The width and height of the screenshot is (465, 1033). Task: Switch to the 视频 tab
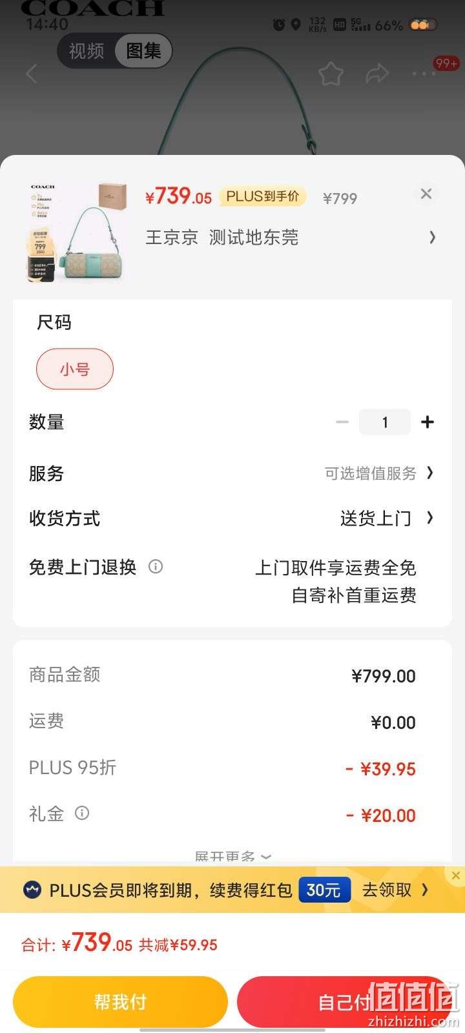coord(87,50)
